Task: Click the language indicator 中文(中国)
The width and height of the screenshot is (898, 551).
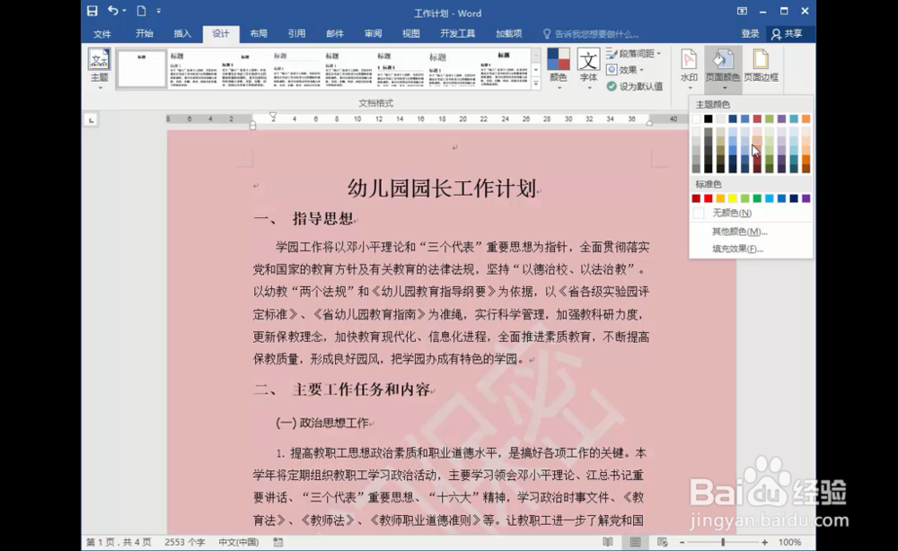Action: [x=238, y=542]
